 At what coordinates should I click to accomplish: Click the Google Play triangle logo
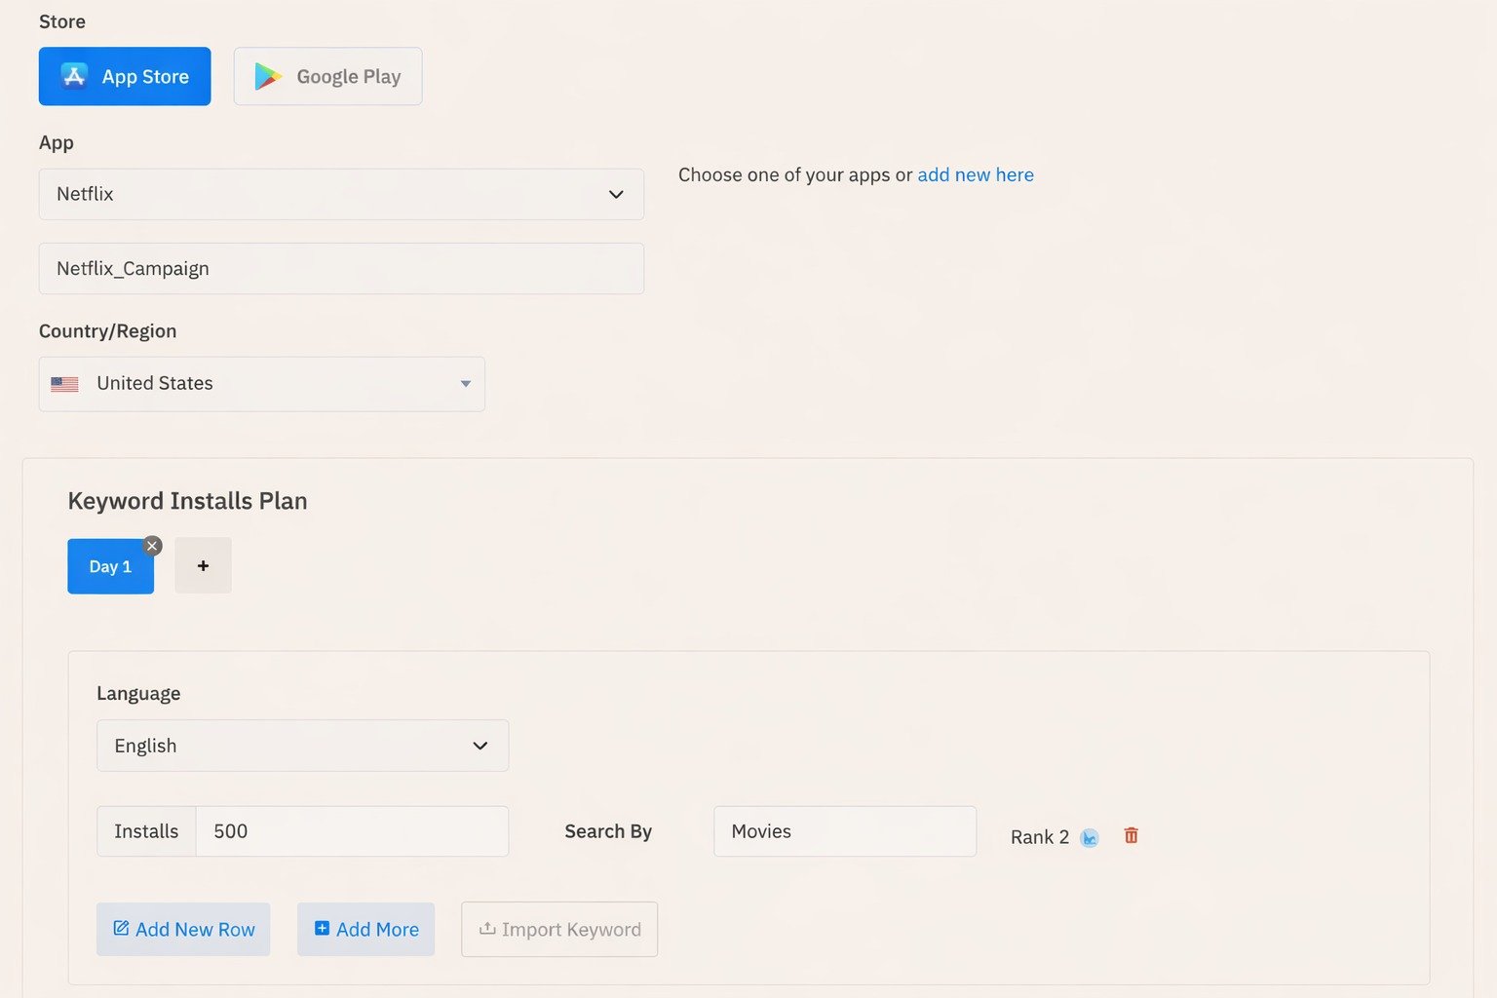[267, 76]
